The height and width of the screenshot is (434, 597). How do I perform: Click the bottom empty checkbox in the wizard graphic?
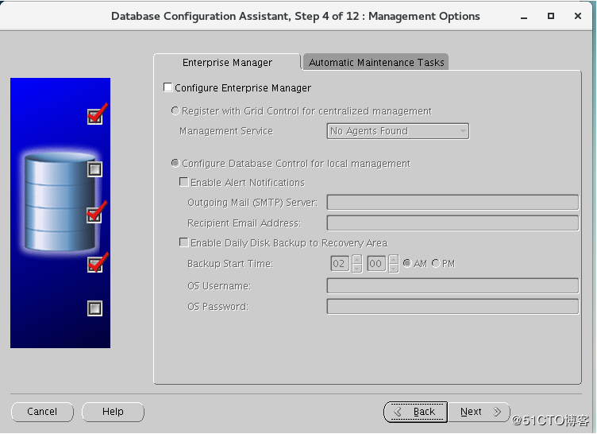pos(94,308)
